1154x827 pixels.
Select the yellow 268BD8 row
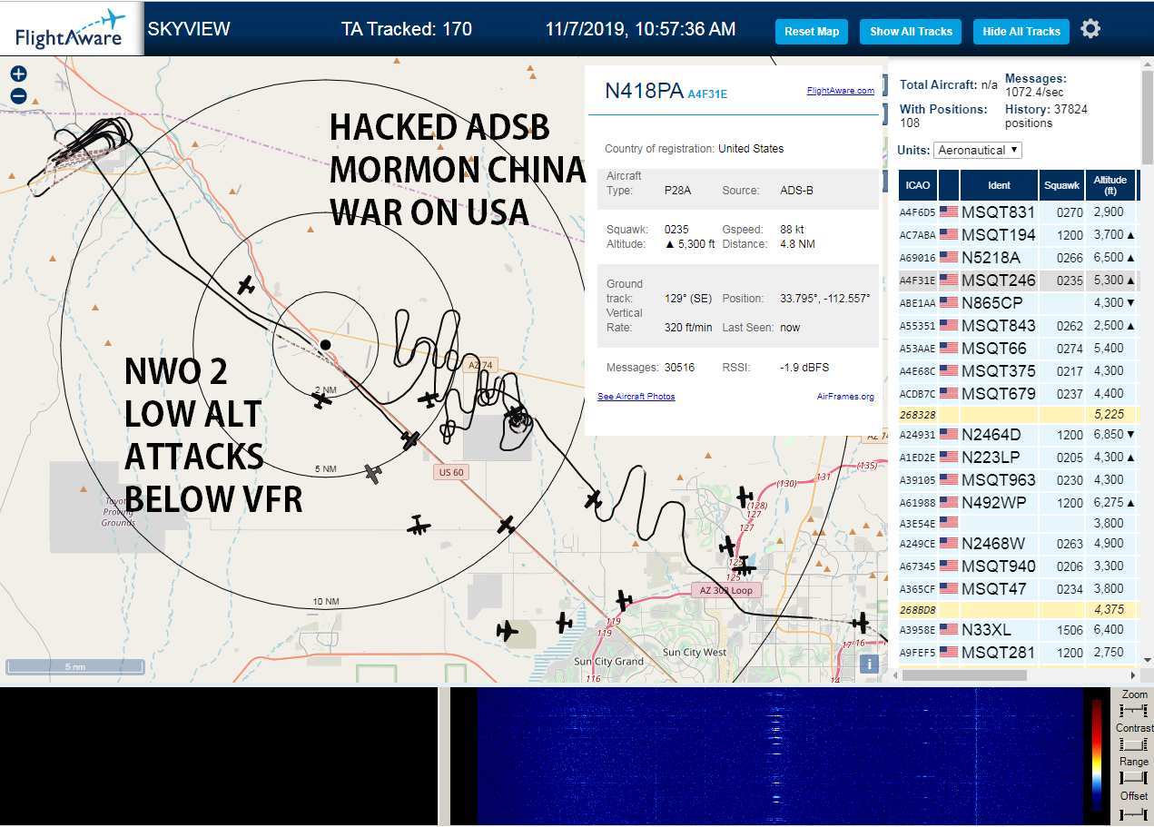(x=1018, y=609)
